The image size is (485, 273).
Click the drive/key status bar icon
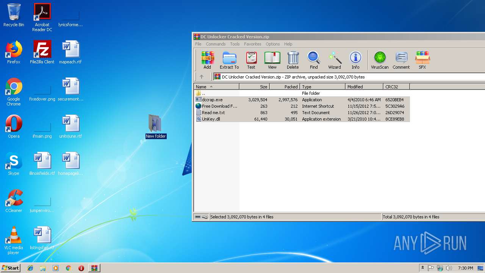click(x=201, y=217)
